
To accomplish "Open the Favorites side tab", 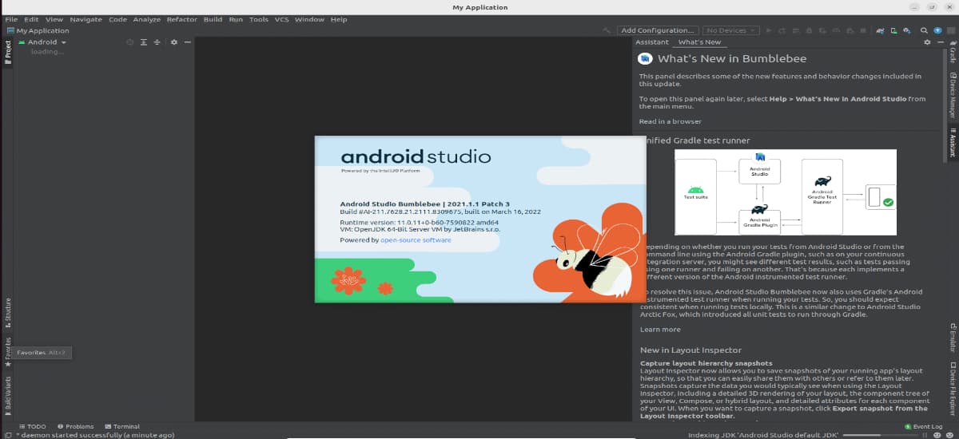I will coord(7,352).
